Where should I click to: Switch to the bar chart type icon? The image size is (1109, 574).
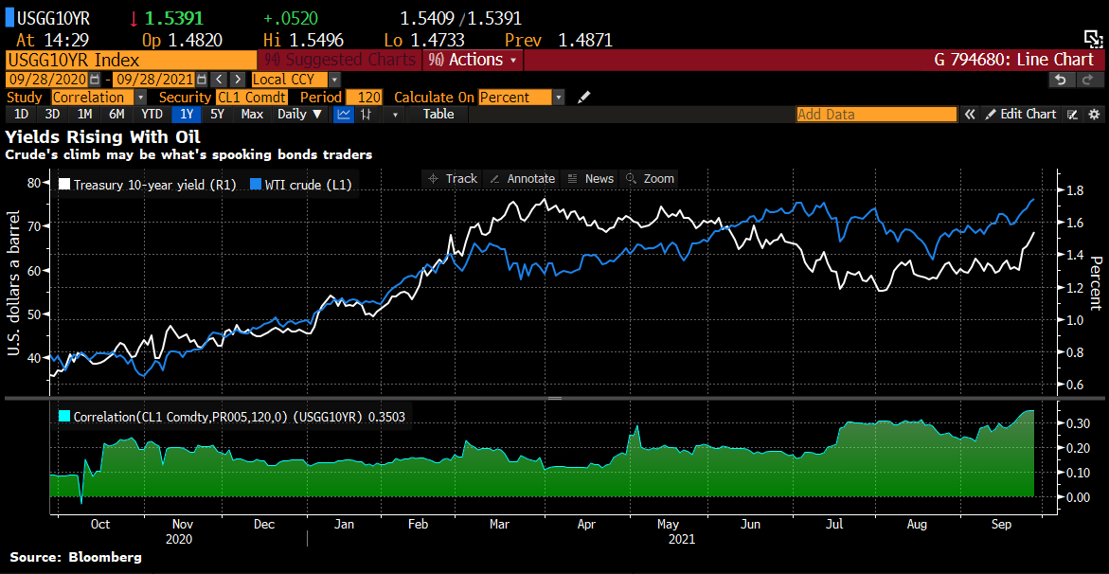pos(366,115)
